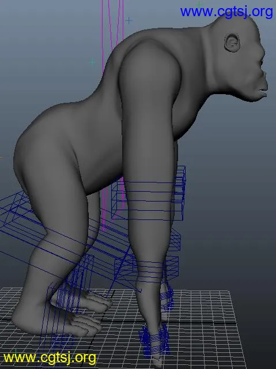
Task: Pick the blue cross locator near top
Action: pyautogui.click(x=128, y=21)
